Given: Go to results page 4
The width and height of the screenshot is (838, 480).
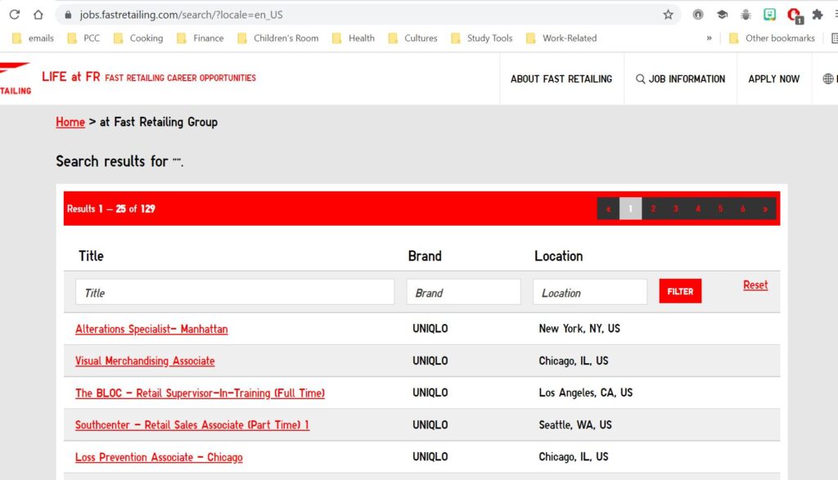Looking at the screenshot, I should click(x=698, y=209).
